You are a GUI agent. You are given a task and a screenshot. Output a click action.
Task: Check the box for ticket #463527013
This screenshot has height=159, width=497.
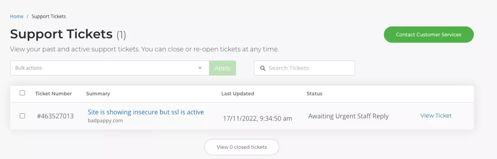point(22,116)
